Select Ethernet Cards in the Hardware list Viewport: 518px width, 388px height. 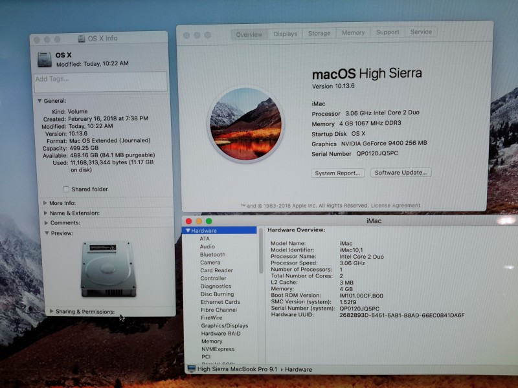pyautogui.click(x=220, y=302)
